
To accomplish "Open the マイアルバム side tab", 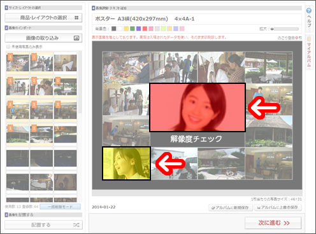I will pos(309,52).
